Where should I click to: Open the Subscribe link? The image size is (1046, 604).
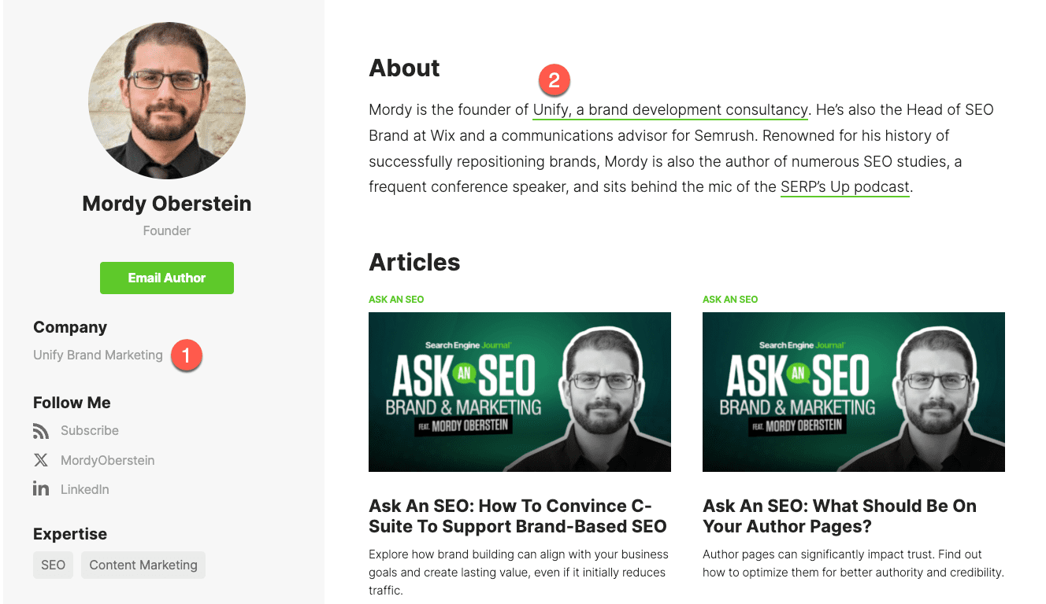(x=90, y=431)
